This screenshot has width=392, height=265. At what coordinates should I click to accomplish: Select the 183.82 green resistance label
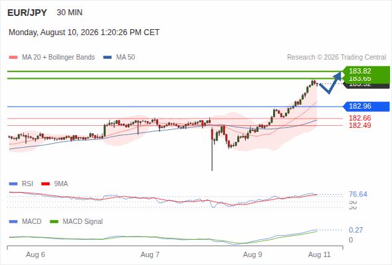366,71
